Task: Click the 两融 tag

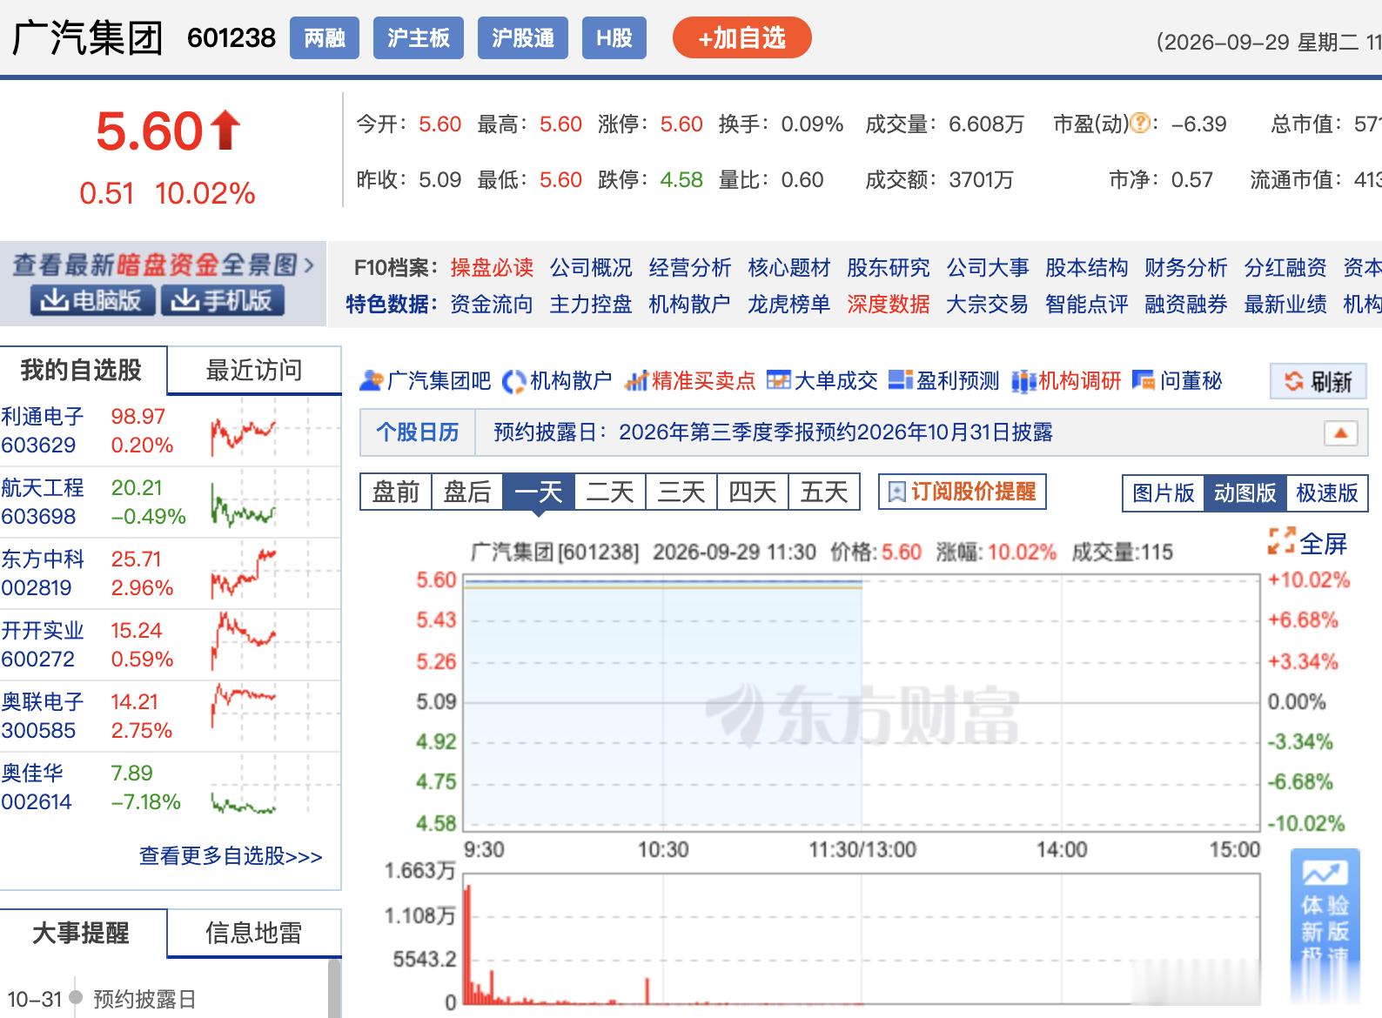Action: coord(325,38)
